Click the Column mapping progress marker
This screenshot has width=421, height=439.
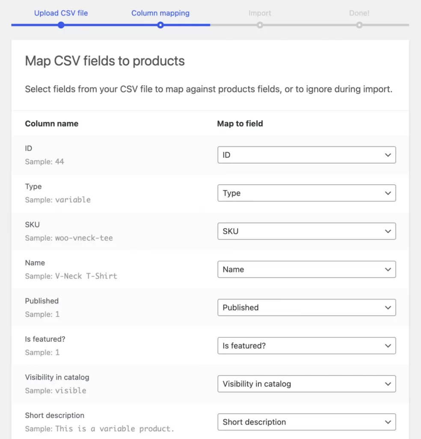click(160, 25)
